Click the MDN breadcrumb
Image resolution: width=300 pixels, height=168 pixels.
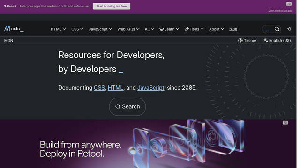pos(8,41)
